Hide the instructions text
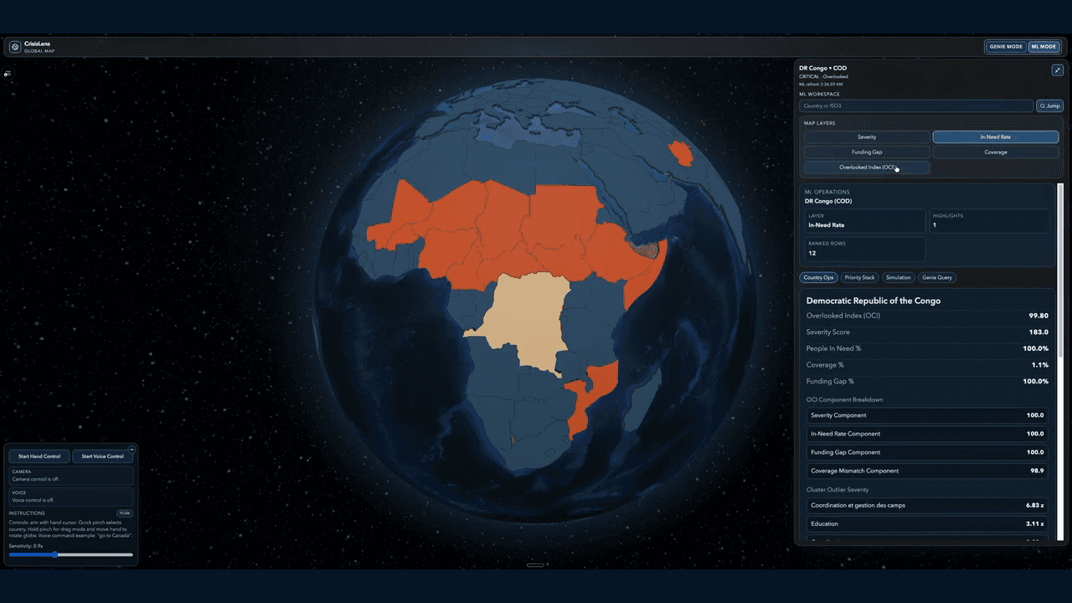Viewport: 1072px width, 603px height. 124,513
